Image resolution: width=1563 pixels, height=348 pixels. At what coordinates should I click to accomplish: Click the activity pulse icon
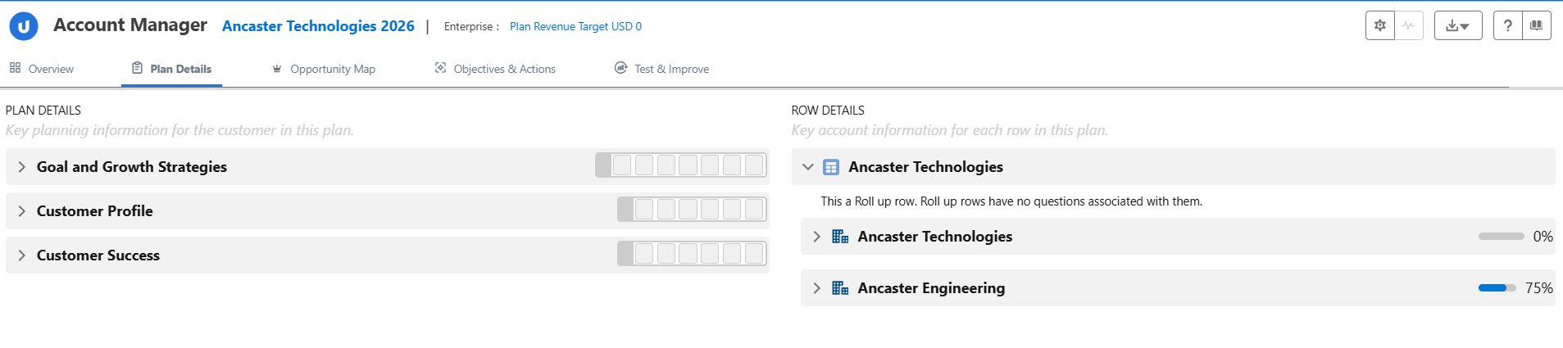pyautogui.click(x=1408, y=25)
